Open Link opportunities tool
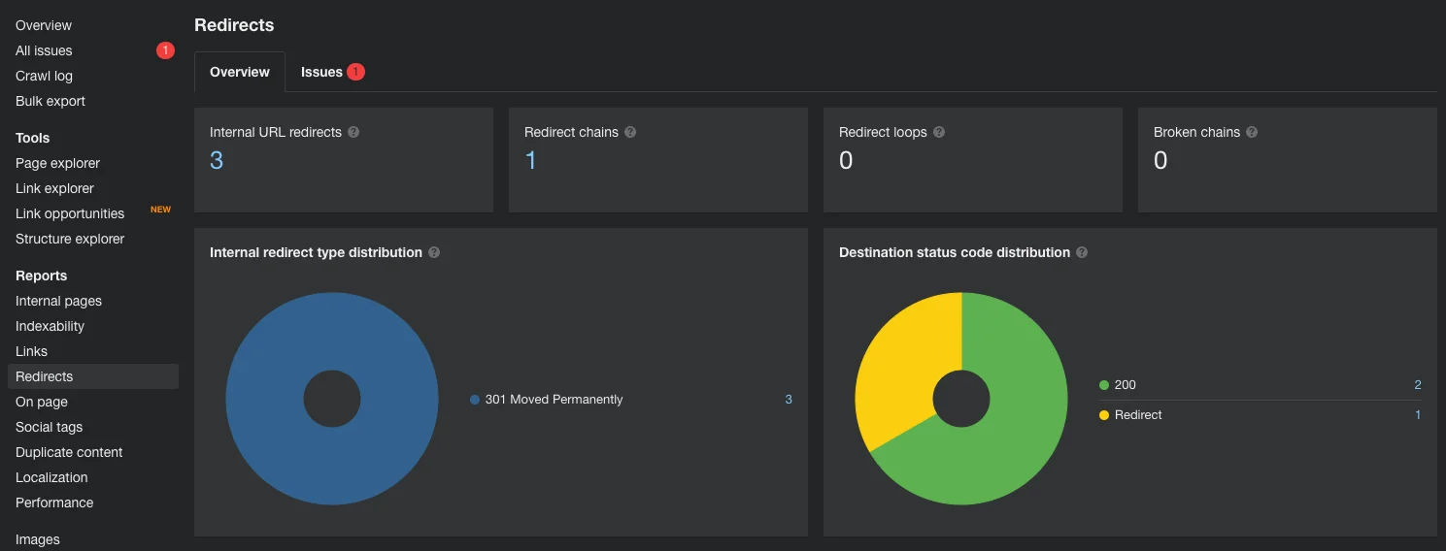The height and width of the screenshot is (551, 1446). click(70, 213)
